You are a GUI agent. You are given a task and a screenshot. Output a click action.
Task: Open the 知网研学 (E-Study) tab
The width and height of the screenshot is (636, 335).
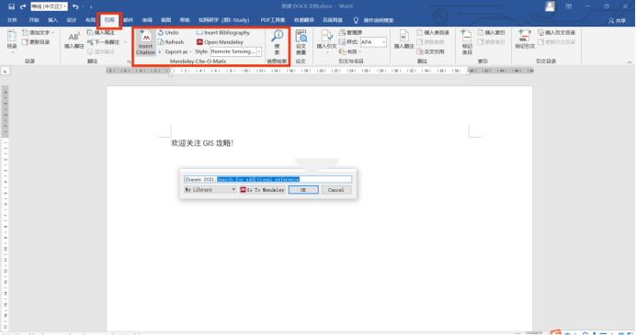click(x=223, y=20)
